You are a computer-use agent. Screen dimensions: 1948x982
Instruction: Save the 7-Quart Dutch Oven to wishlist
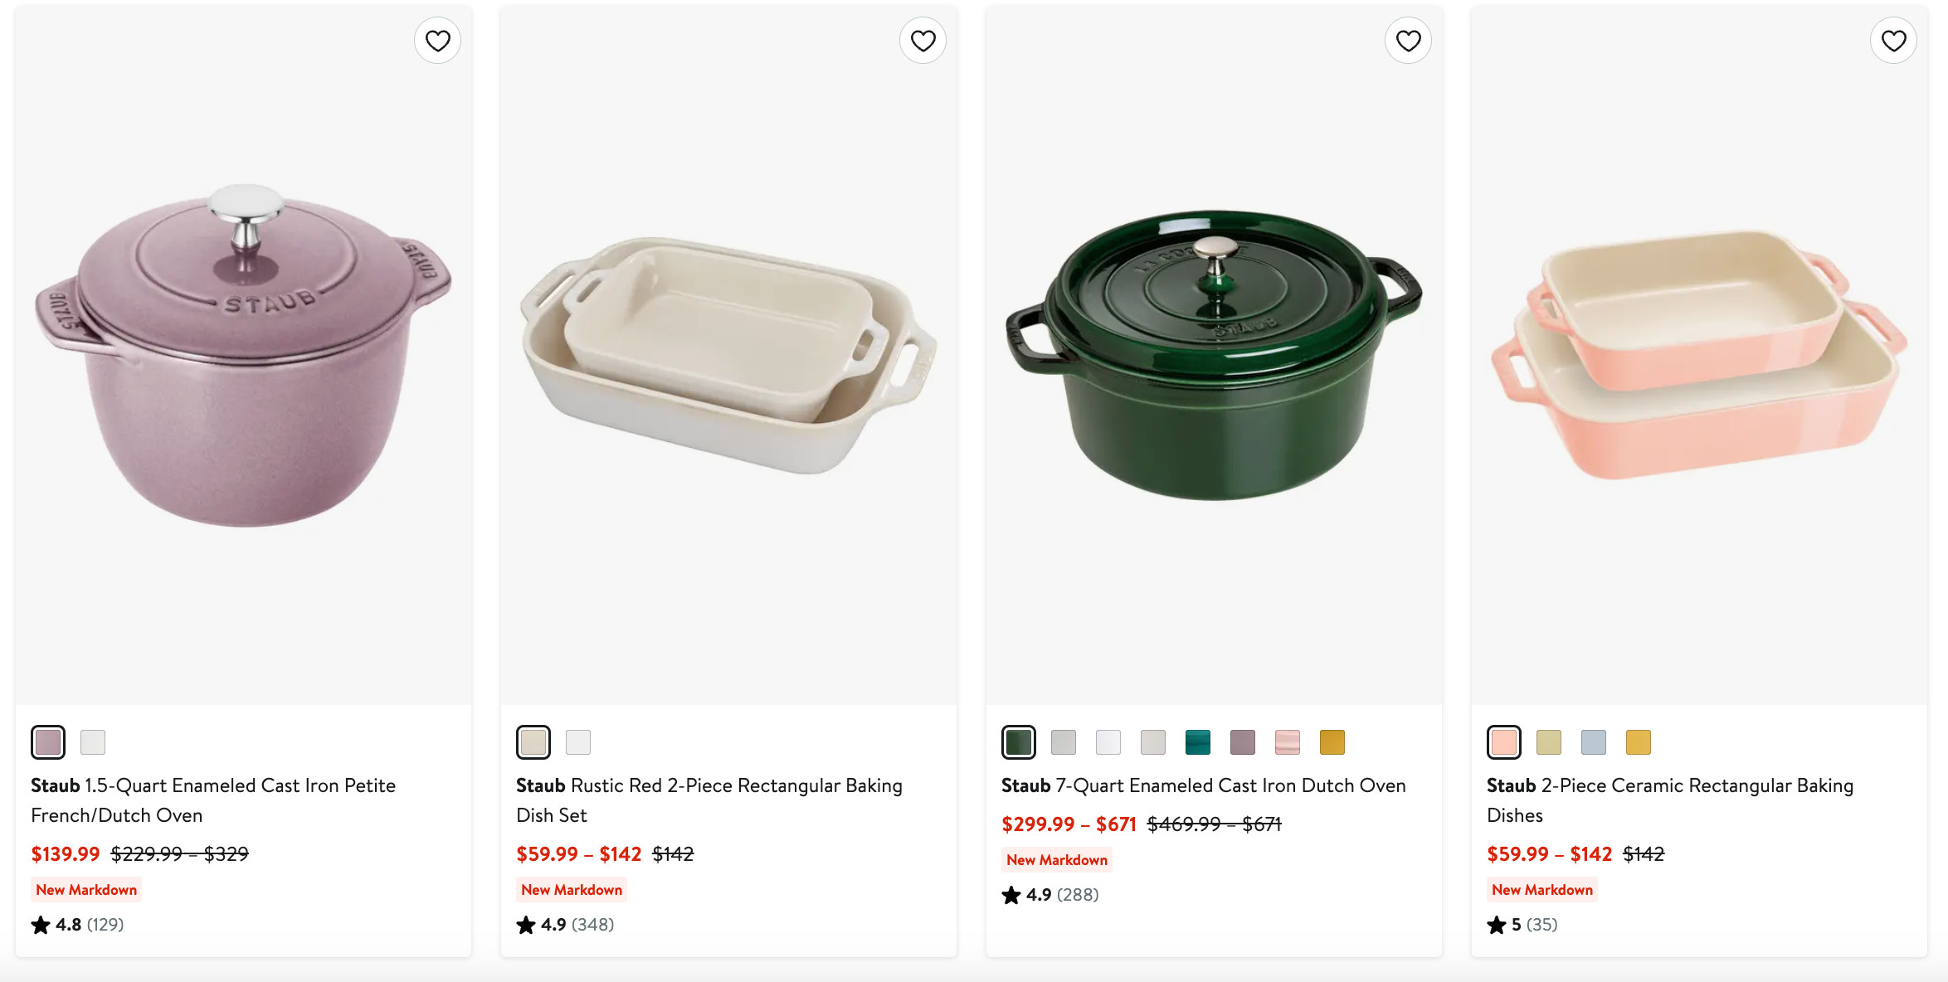tap(1408, 41)
